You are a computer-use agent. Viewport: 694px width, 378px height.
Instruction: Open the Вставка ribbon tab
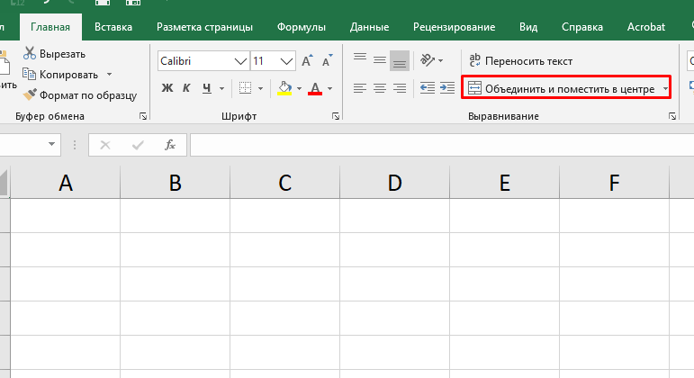[113, 27]
